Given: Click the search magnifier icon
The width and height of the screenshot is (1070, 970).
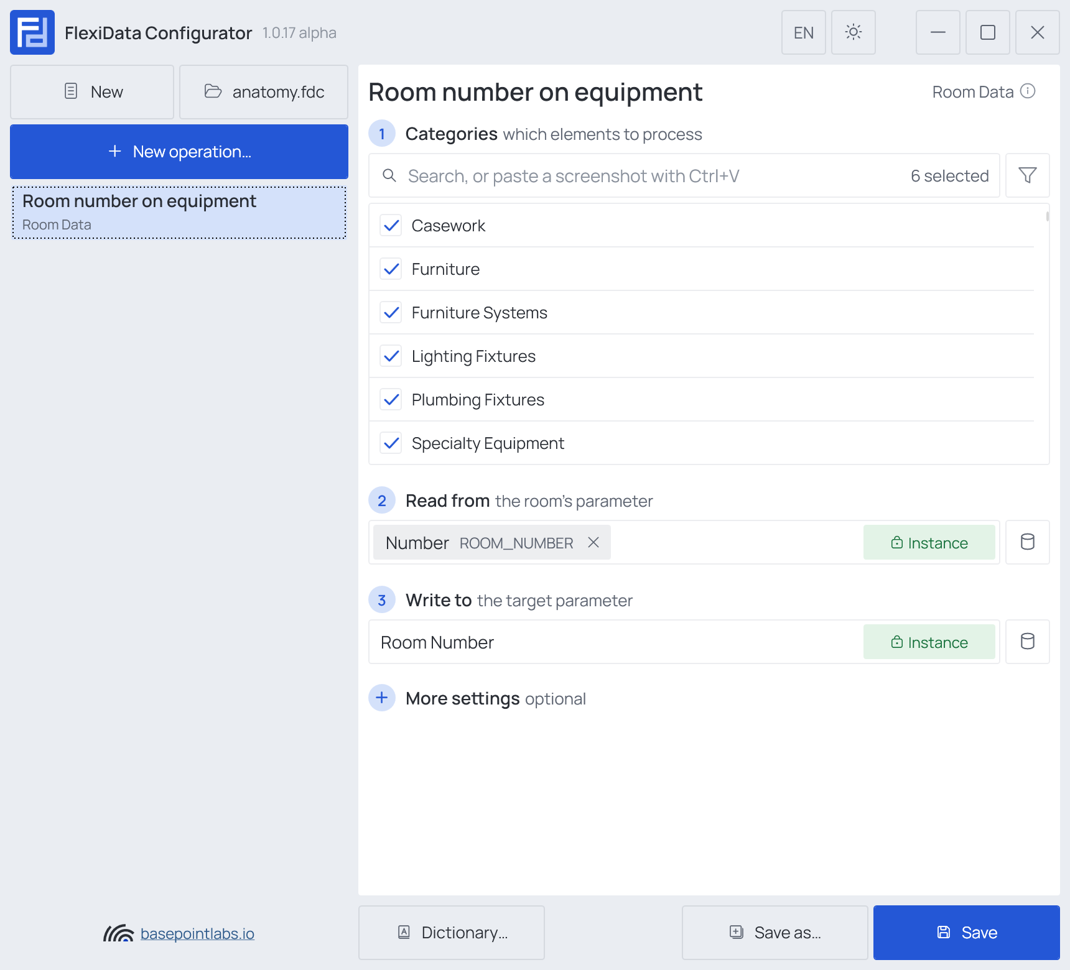Looking at the screenshot, I should coord(389,175).
